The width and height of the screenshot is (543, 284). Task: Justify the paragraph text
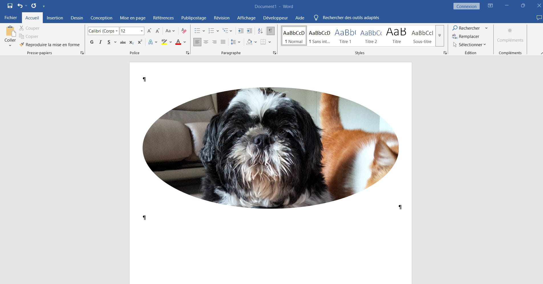(223, 42)
